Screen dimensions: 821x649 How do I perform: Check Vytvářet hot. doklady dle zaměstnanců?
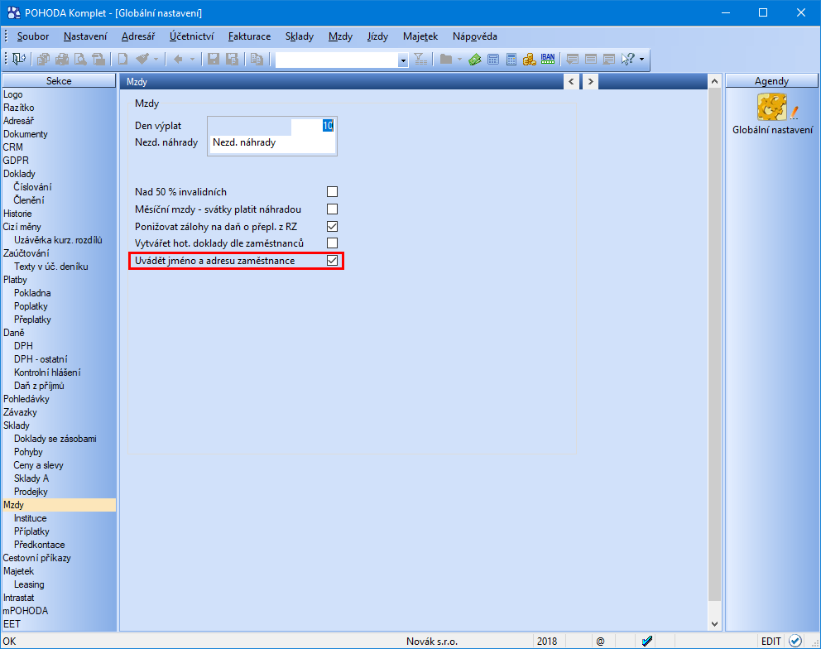[332, 243]
